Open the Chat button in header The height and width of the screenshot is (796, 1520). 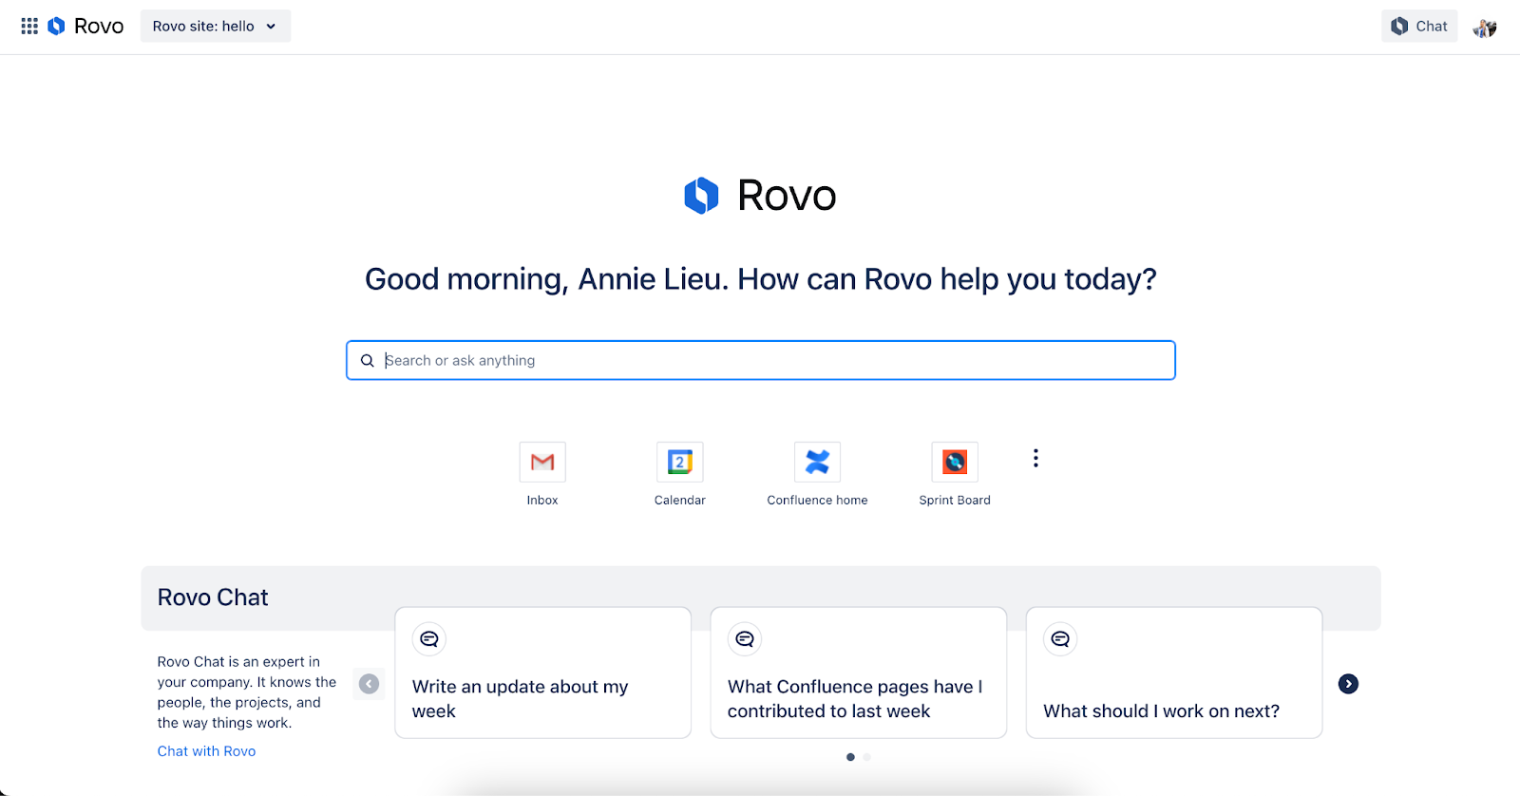coord(1419,27)
